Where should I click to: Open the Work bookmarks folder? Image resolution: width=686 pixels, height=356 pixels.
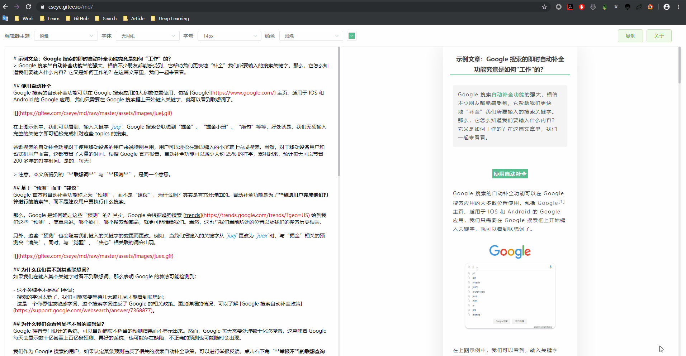coord(24,18)
